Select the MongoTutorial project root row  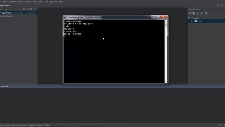(19, 13)
